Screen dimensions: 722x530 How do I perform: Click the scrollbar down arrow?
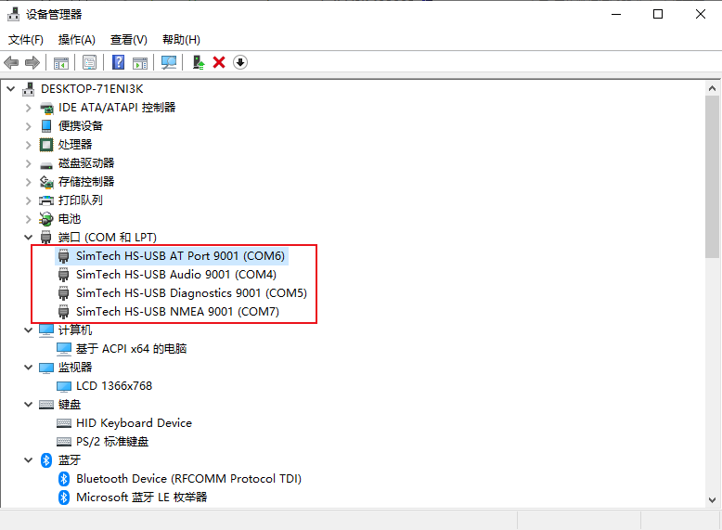713,500
